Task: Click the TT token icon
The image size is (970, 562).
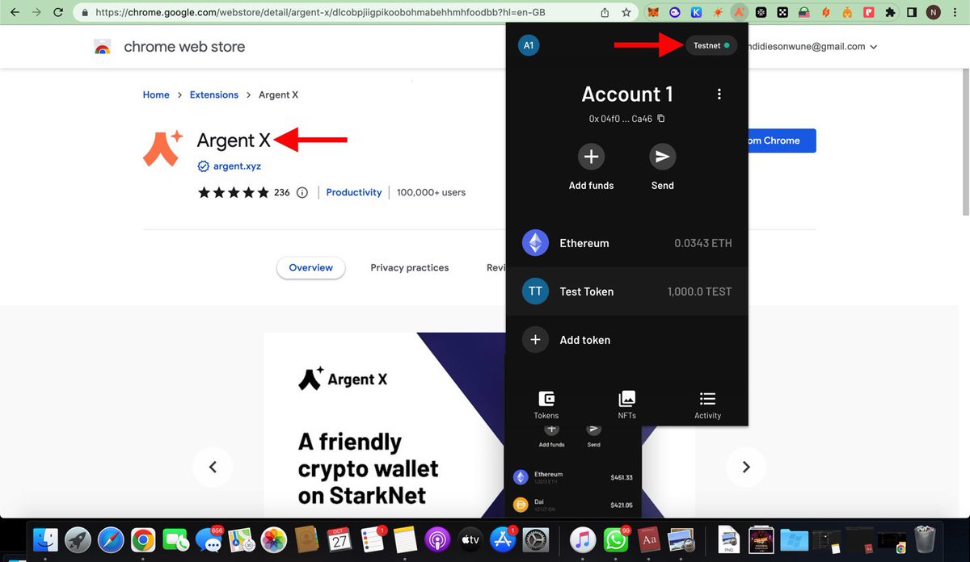Action: tap(535, 291)
